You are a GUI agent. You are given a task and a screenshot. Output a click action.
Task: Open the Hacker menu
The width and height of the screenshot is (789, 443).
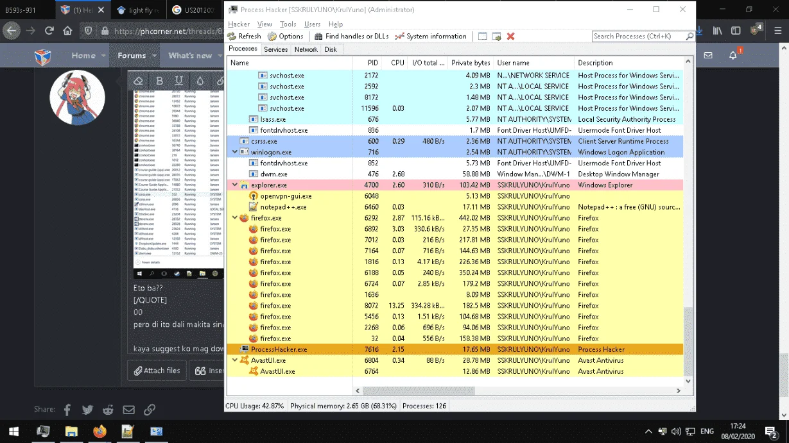click(x=239, y=24)
